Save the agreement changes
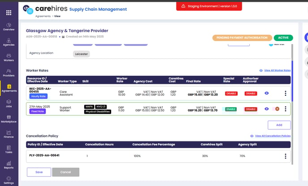 point(39,172)
